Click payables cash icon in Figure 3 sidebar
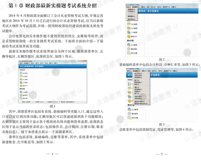The height and width of the screenshot is (162, 201). (x=129, y=92)
